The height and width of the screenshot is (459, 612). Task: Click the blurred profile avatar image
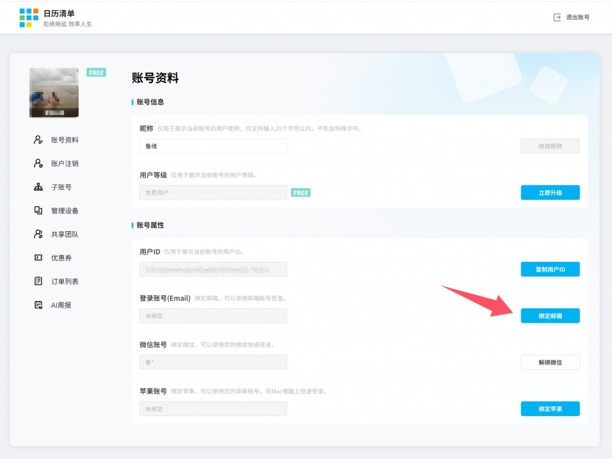pyautogui.click(x=54, y=93)
